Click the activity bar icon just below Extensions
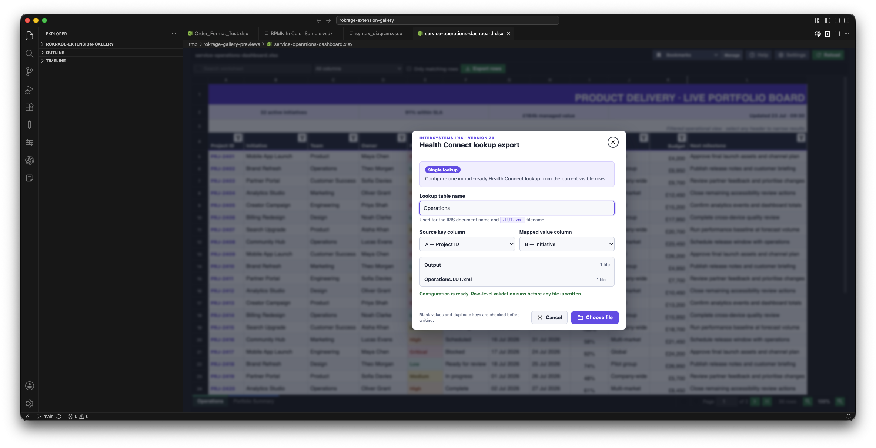 coord(30,125)
